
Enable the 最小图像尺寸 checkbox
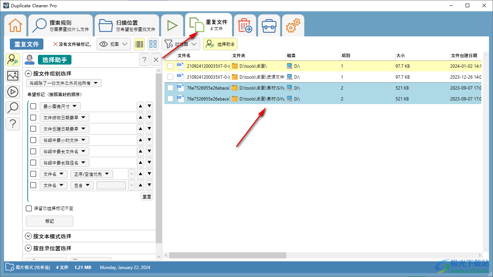tap(33, 106)
